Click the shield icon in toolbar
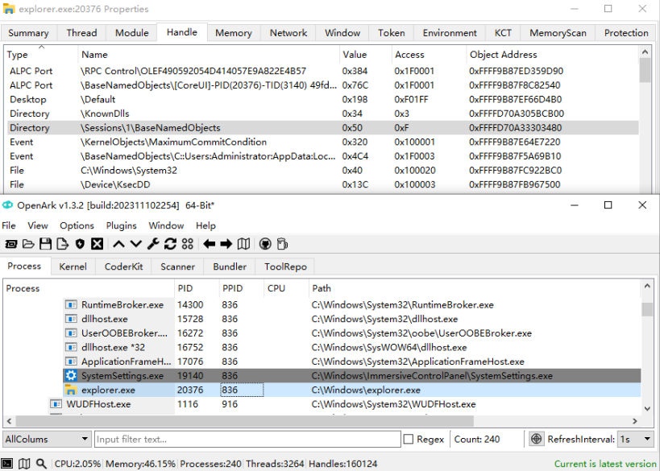This screenshot has width=660, height=471. [80, 244]
